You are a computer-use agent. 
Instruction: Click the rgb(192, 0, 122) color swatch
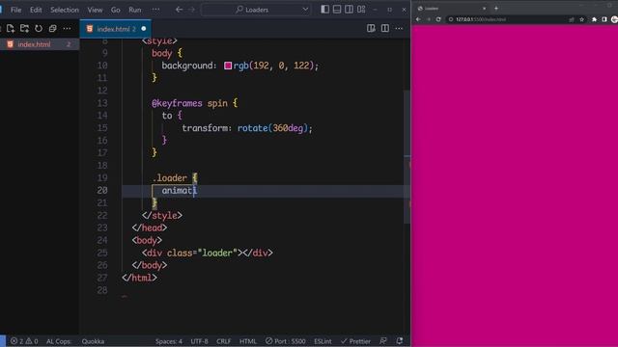point(228,66)
